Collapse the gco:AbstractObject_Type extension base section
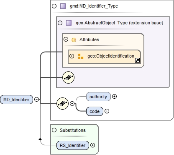The height and width of the screenshot is (155, 174). click(x=60, y=23)
